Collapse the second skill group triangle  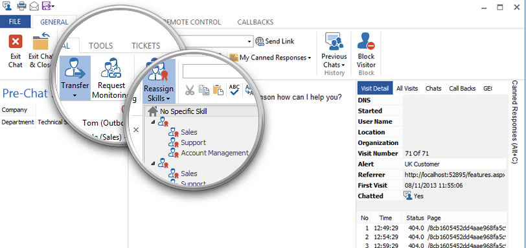(x=154, y=163)
